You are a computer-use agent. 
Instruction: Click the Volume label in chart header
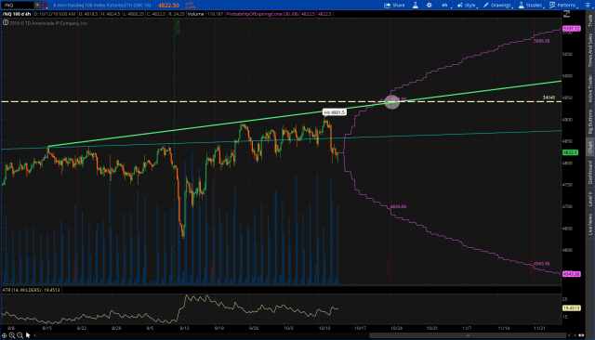coord(196,14)
